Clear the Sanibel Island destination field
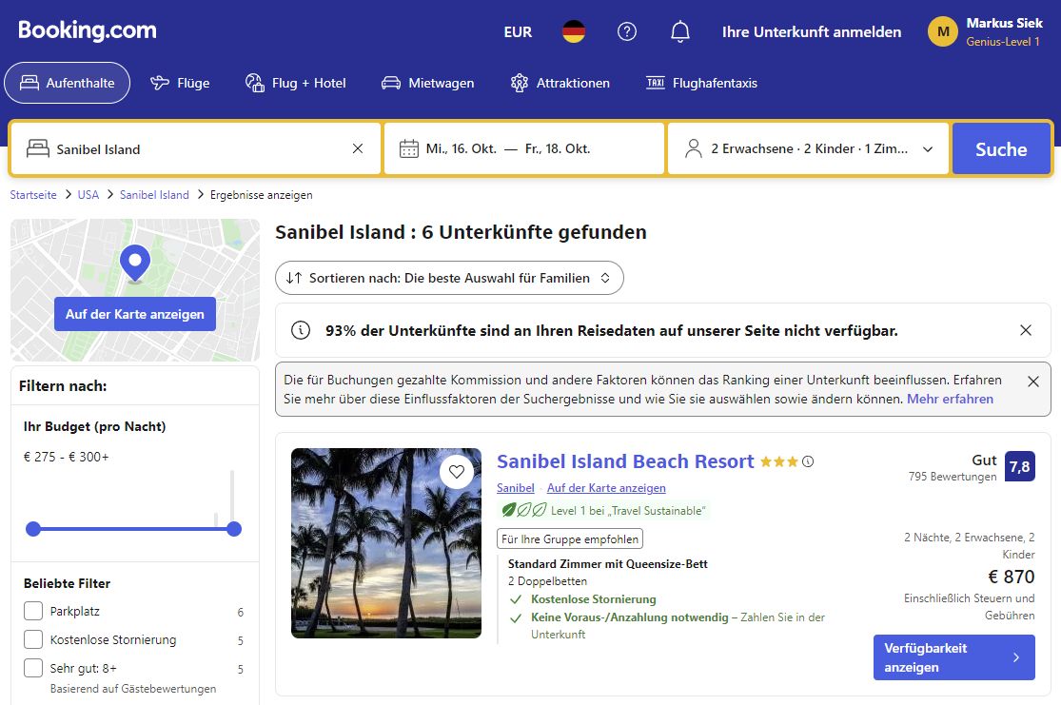This screenshot has width=1061, height=705. 358,148
